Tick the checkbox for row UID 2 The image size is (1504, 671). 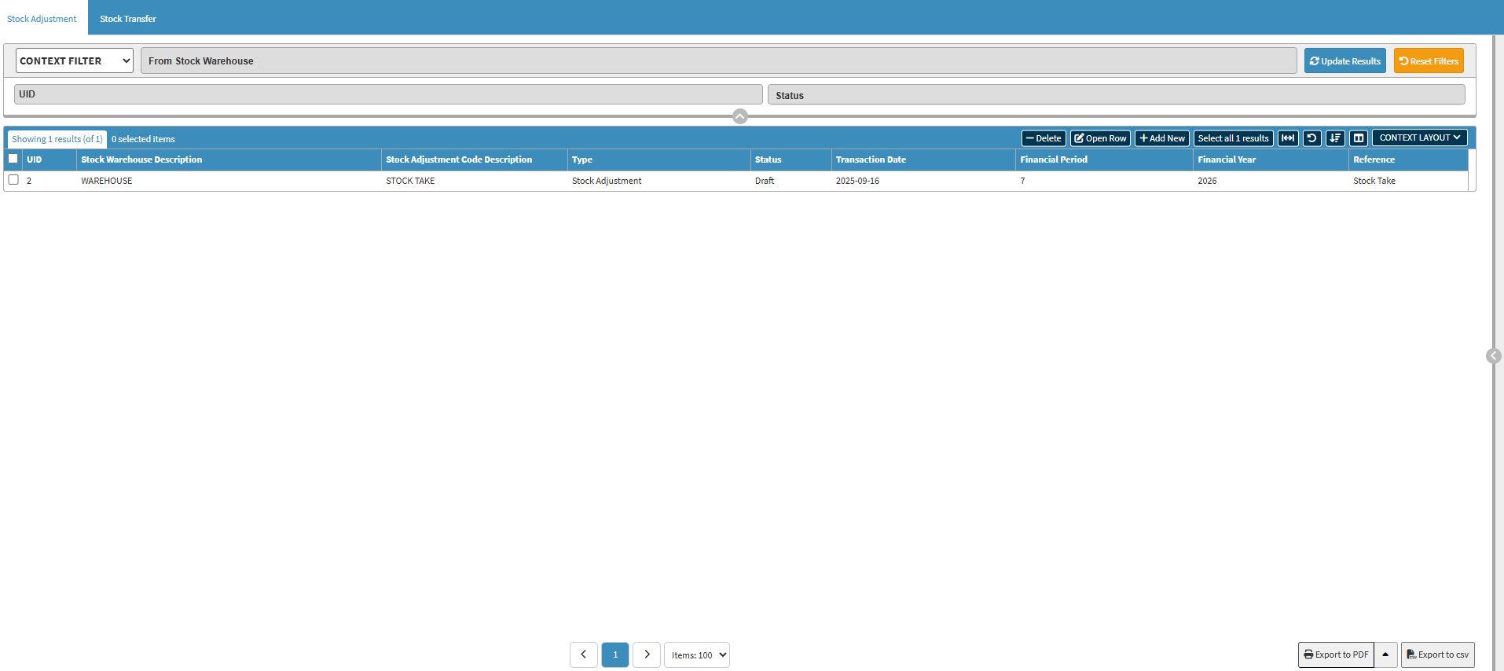[13, 180]
